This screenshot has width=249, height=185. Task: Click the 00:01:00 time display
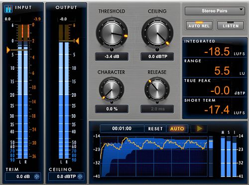(122, 129)
